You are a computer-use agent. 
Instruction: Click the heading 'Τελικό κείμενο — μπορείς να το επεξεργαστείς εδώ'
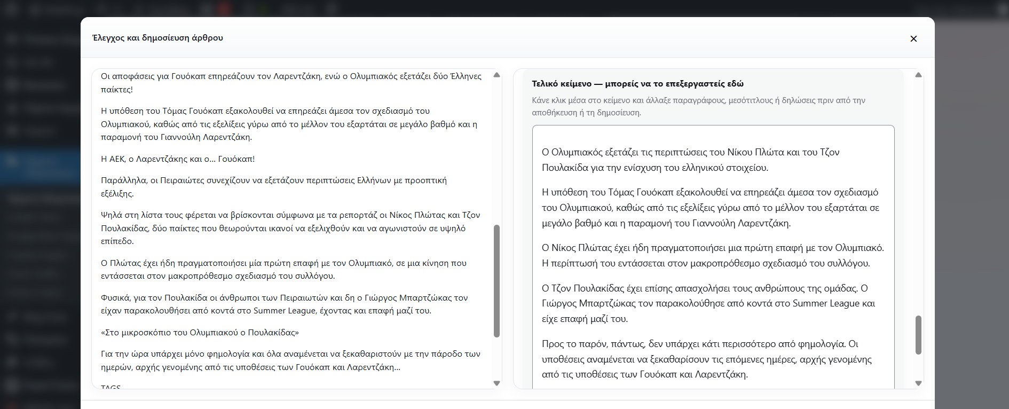tap(637, 84)
